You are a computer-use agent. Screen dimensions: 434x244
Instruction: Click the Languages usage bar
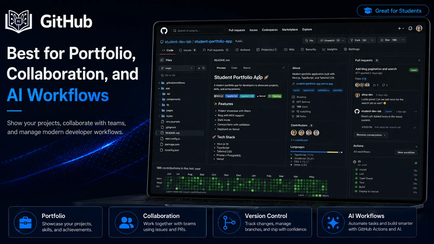316,152
